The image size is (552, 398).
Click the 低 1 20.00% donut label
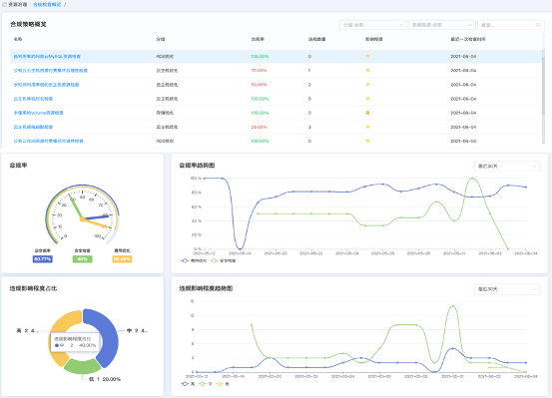click(105, 379)
